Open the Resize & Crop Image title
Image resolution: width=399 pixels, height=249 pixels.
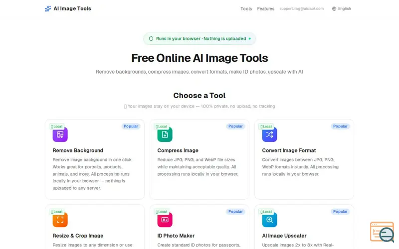(x=78, y=236)
